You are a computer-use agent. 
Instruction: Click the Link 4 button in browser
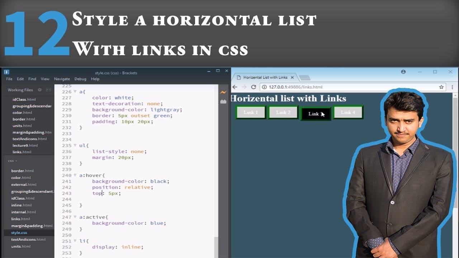pyautogui.click(x=348, y=112)
